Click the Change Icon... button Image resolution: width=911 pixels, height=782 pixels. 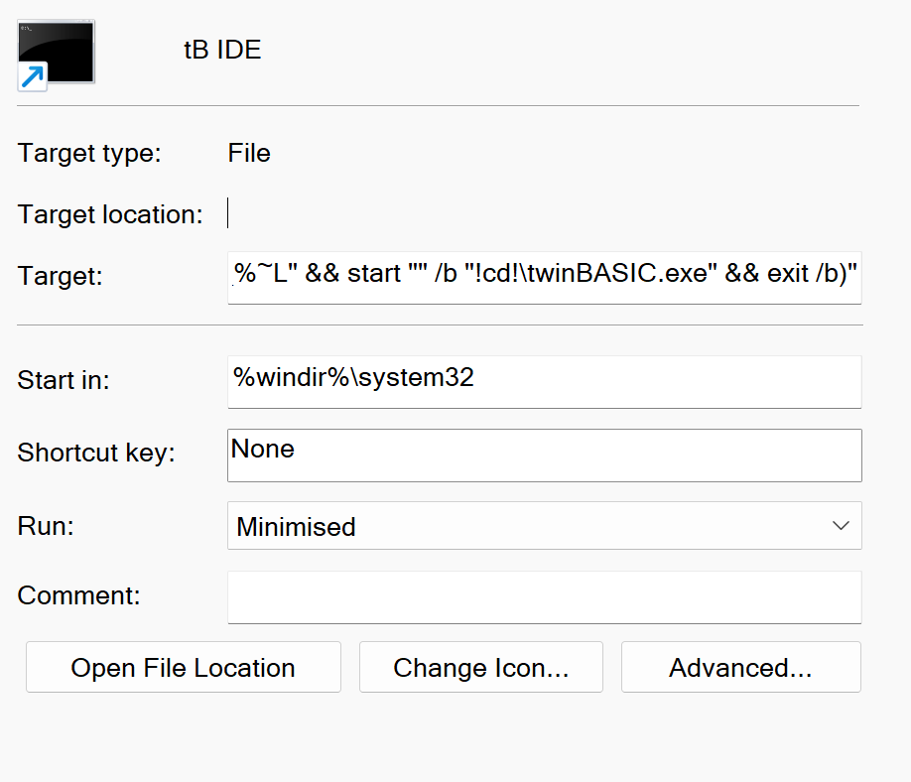pos(481,667)
